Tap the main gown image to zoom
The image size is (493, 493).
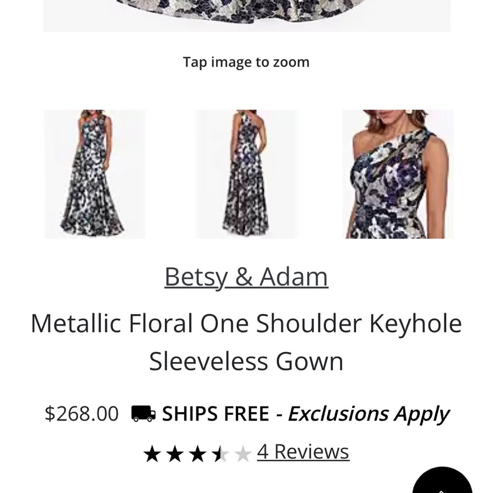click(246, 15)
